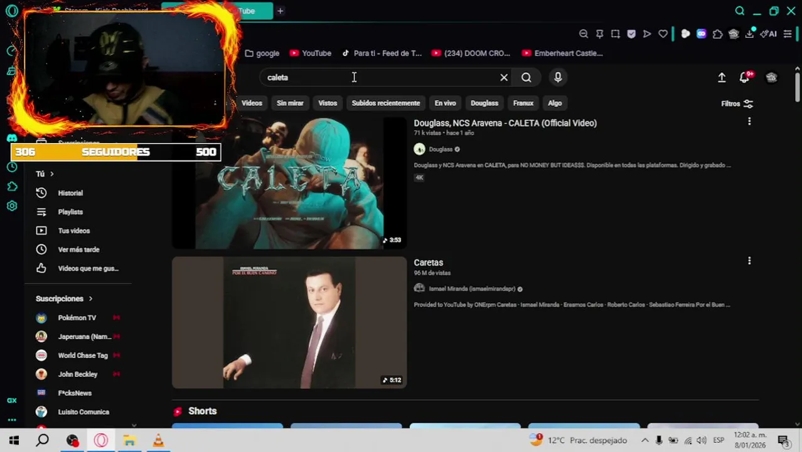Open YouTube notifications bell
This screenshot has height=452, width=802.
coord(744,77)
